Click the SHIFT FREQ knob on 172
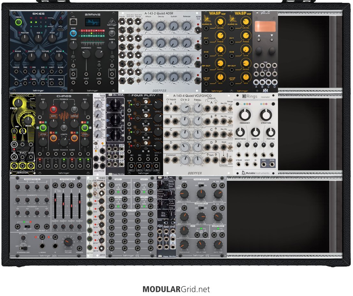The image size is (353, 296). coord(201,194)
